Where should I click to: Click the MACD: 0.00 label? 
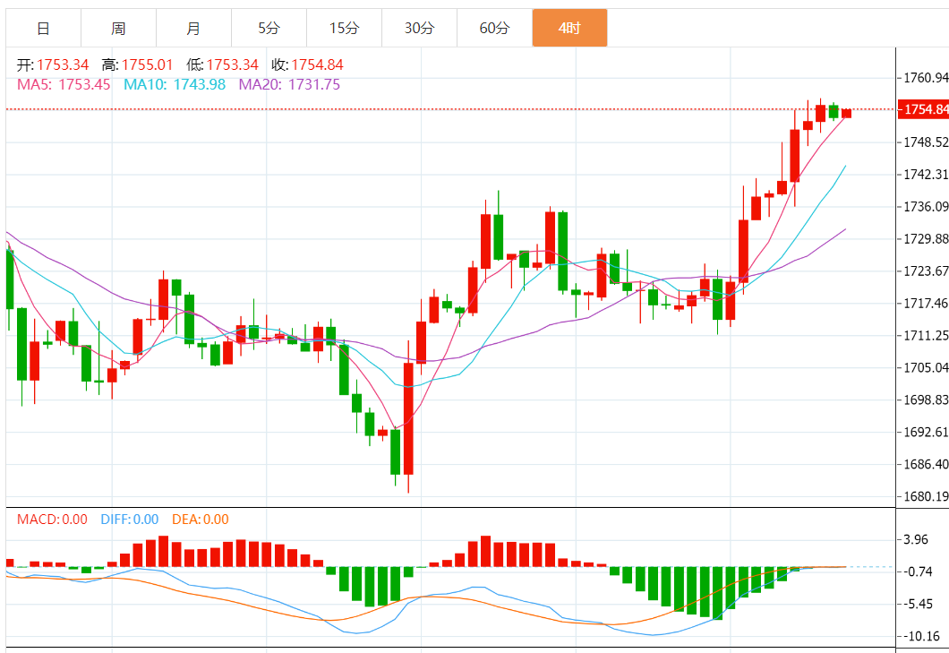52,520
